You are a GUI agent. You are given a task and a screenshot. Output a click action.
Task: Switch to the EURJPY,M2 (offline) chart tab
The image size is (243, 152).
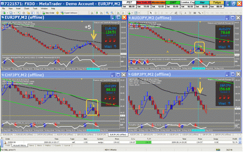[x=118, y=135]
